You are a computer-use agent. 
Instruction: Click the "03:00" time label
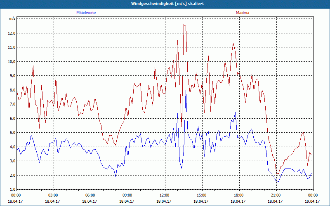point(54,195)
